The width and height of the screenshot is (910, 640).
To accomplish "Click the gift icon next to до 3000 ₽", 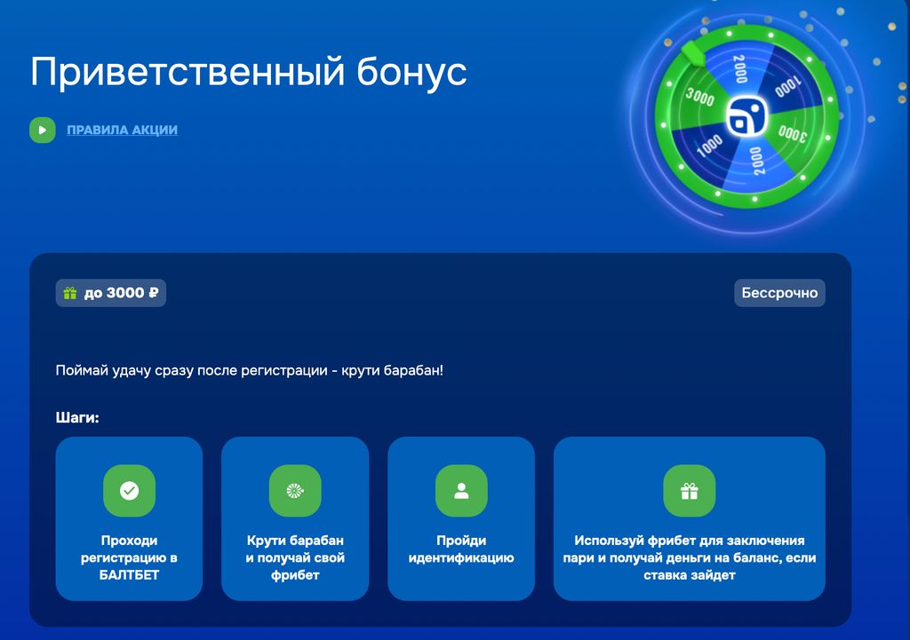I will (x=70, y=293).
